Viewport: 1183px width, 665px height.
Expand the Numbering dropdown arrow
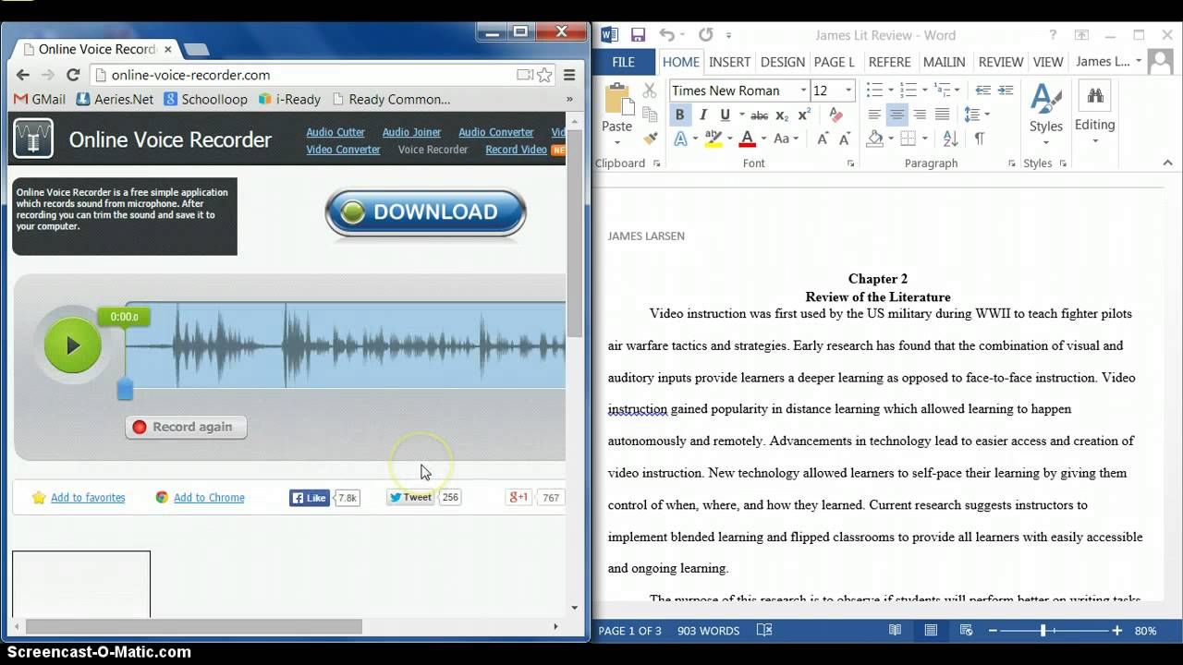pos(923,90)
